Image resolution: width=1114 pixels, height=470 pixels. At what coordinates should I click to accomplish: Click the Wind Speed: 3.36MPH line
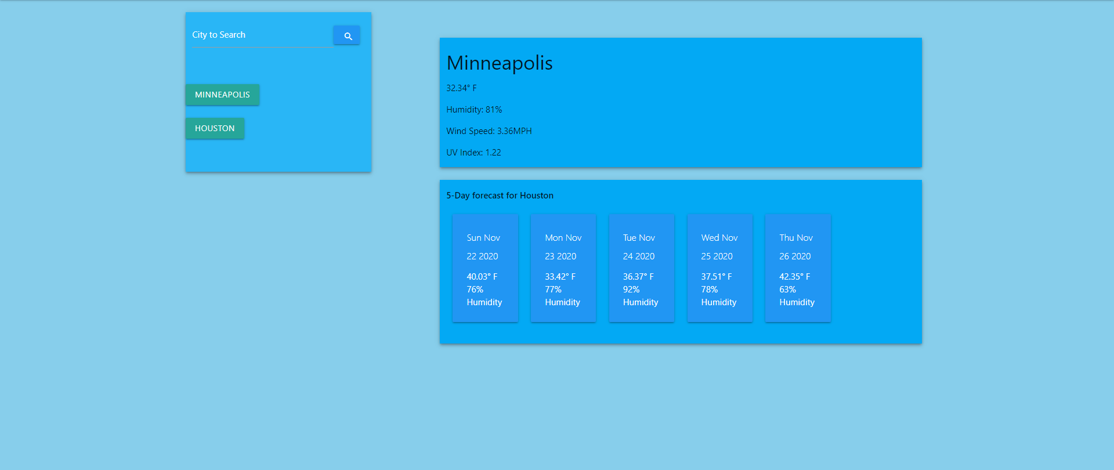489,131
